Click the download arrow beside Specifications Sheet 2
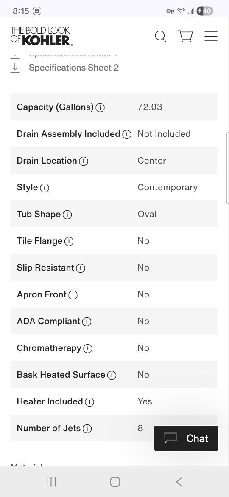229x497 pixels. point(15,68)
